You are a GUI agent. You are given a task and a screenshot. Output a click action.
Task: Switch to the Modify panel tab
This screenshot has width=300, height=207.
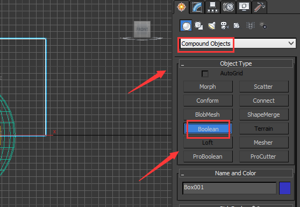(x=197, y=7)
